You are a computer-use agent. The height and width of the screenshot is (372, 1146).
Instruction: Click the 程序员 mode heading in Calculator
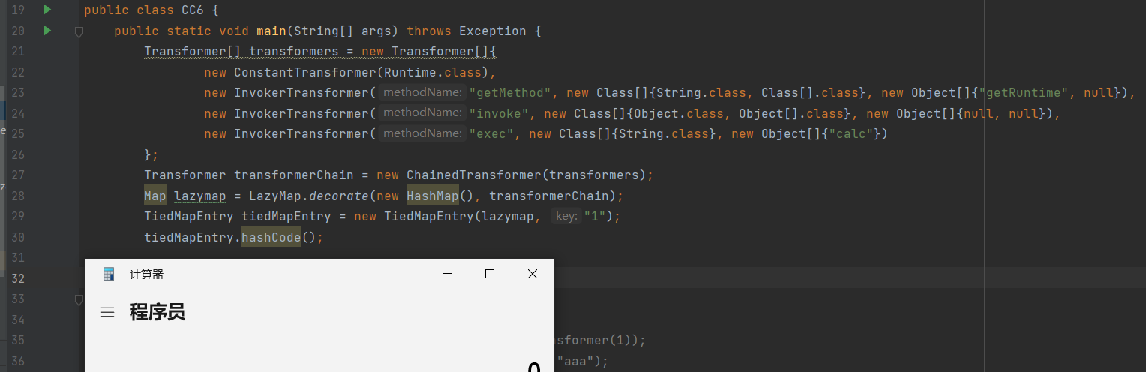coord(157,312)
